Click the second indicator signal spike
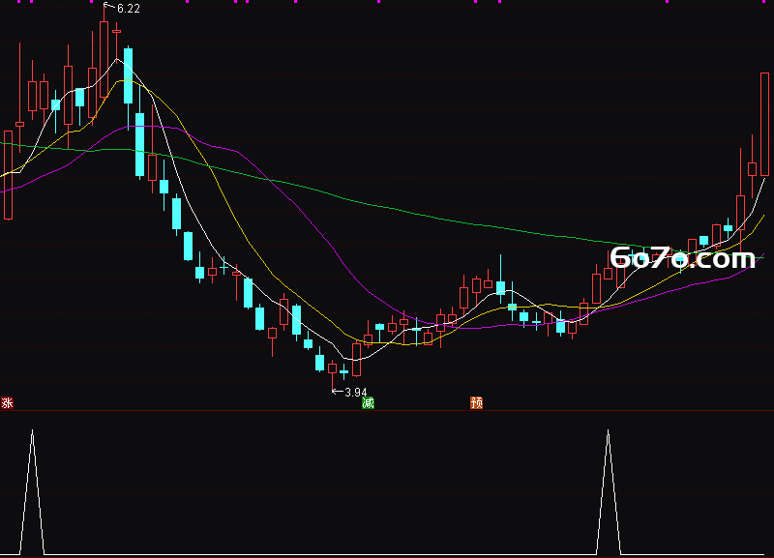774x558 pixels. 609,492
